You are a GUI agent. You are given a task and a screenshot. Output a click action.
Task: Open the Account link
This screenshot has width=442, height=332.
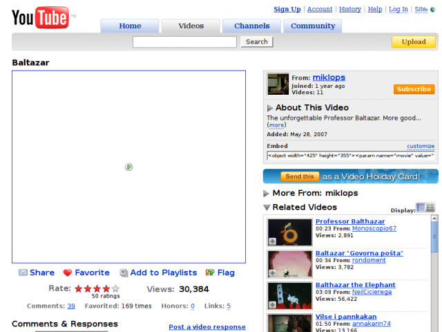(320, 9)
